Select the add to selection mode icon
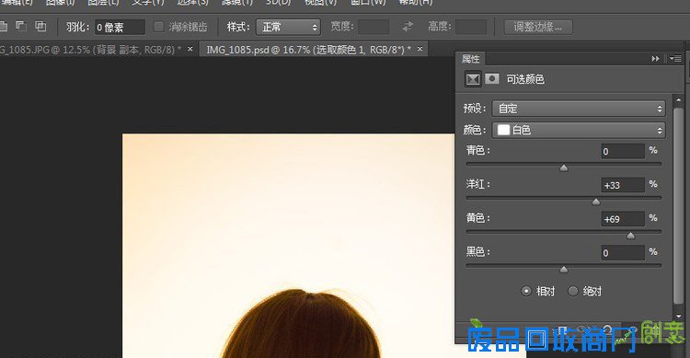The image size is (690, 358). coord(3,27)
